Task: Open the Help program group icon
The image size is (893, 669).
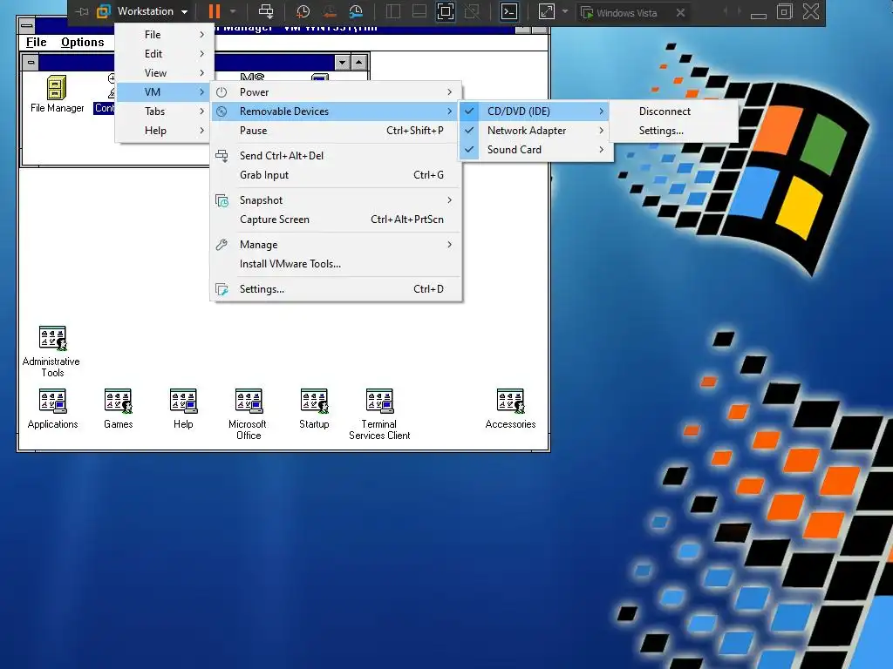Action: click(x=183, y=409)
